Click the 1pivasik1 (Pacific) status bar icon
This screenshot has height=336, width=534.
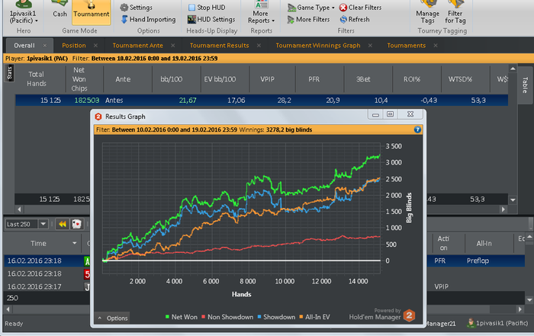tap(471, 323)
